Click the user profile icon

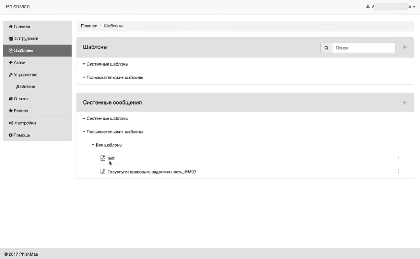click(x=368, y=7)
